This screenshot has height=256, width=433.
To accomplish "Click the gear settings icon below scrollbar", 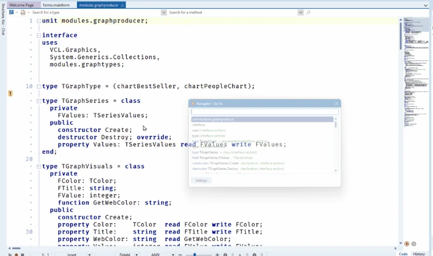I will coord(414,243).
